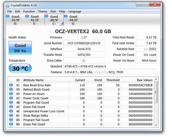
Task: Click the Standard ATA8-ACS version 6 field
Action: [x=111, y=67]
